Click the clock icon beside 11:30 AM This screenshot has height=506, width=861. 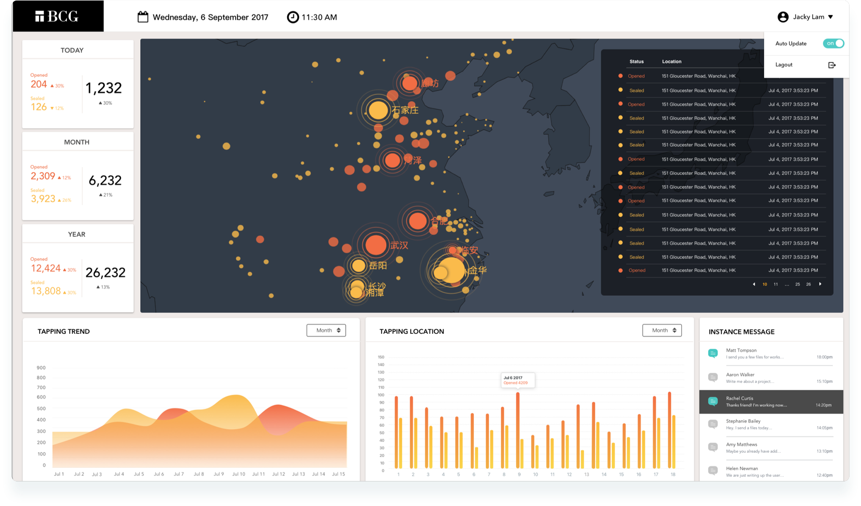tap(293, 17)
